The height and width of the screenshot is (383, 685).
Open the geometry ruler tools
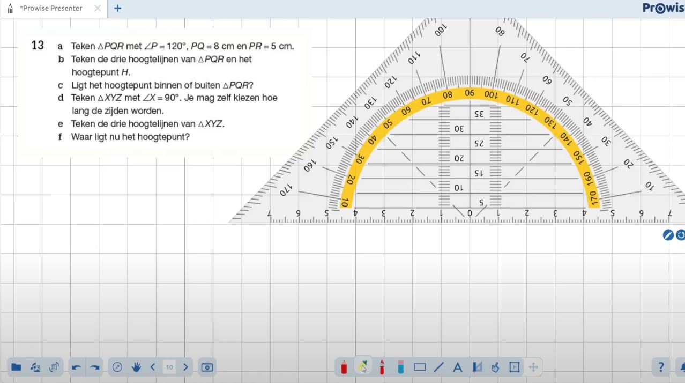point(476,367)
